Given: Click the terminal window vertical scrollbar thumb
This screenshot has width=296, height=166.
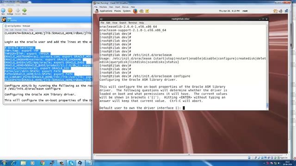Looking at the screenshot, I should click(267, 106).
